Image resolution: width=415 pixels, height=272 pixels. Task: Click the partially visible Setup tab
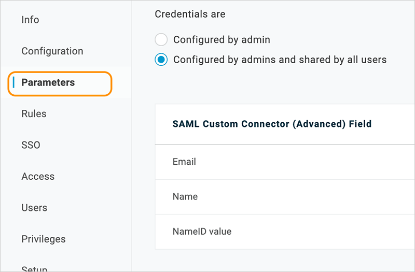[x=34, y=269]
